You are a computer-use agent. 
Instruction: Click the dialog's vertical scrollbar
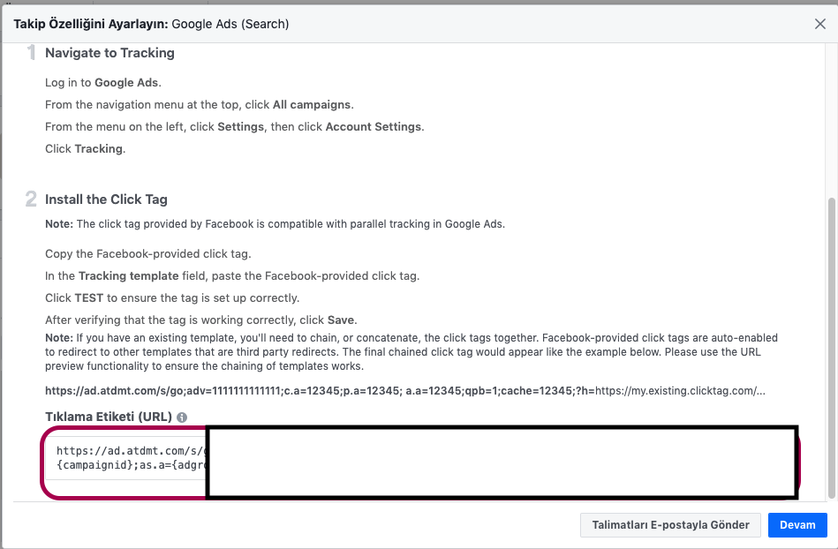pyautogui.click(x=831, y=348)
